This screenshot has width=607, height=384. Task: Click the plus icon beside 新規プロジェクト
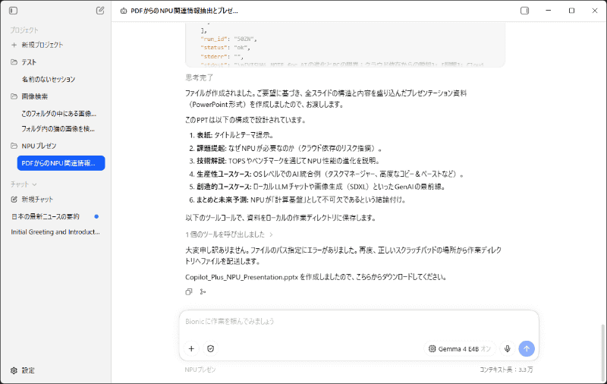point(14,45)
